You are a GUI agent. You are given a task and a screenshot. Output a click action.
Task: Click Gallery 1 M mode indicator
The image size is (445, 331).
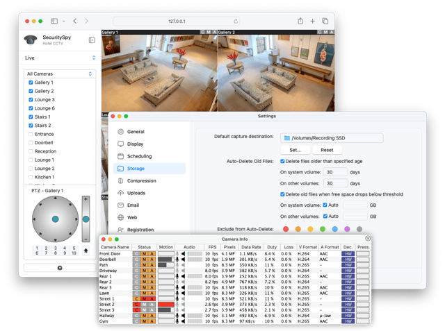209,32
